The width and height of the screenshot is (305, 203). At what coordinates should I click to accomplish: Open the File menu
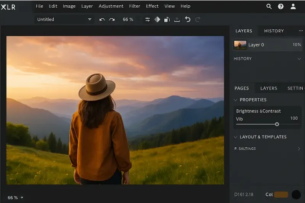click(x=39, y=6)
